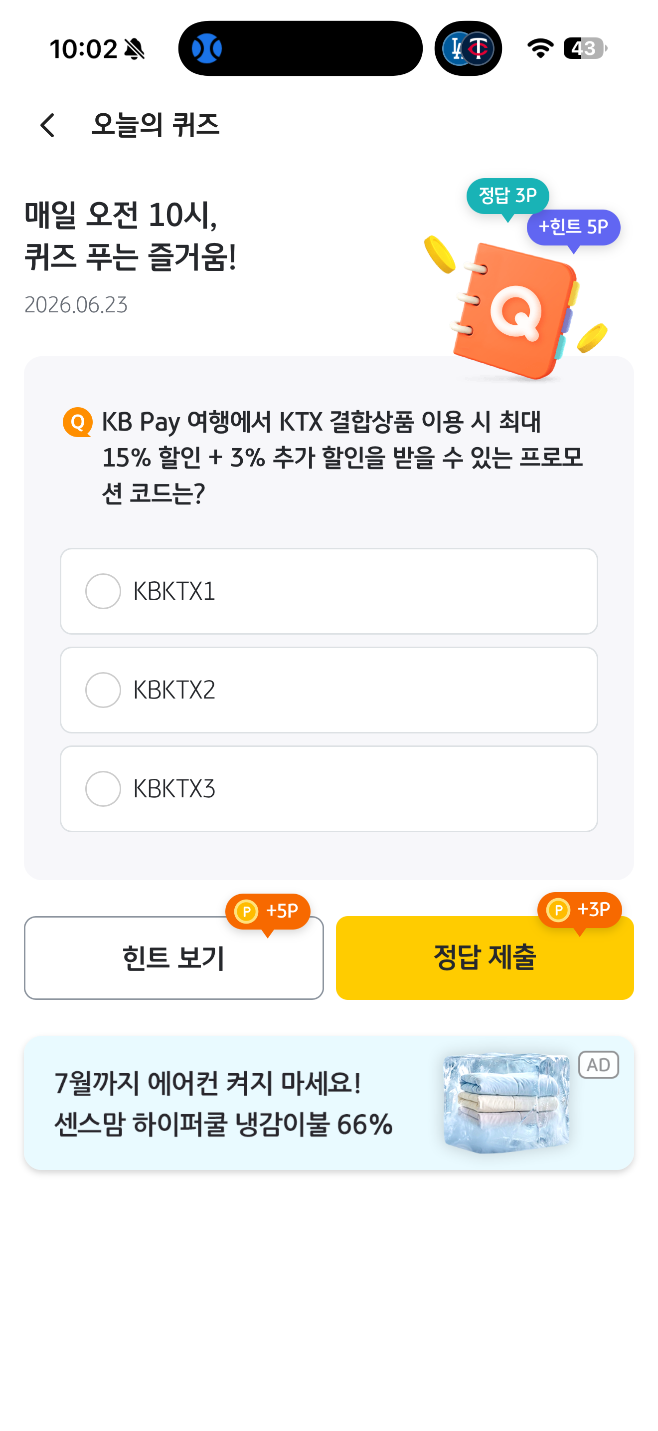Tap the back arrow icon
This screenshot has width=658, height=1431.
click(48, 125)
